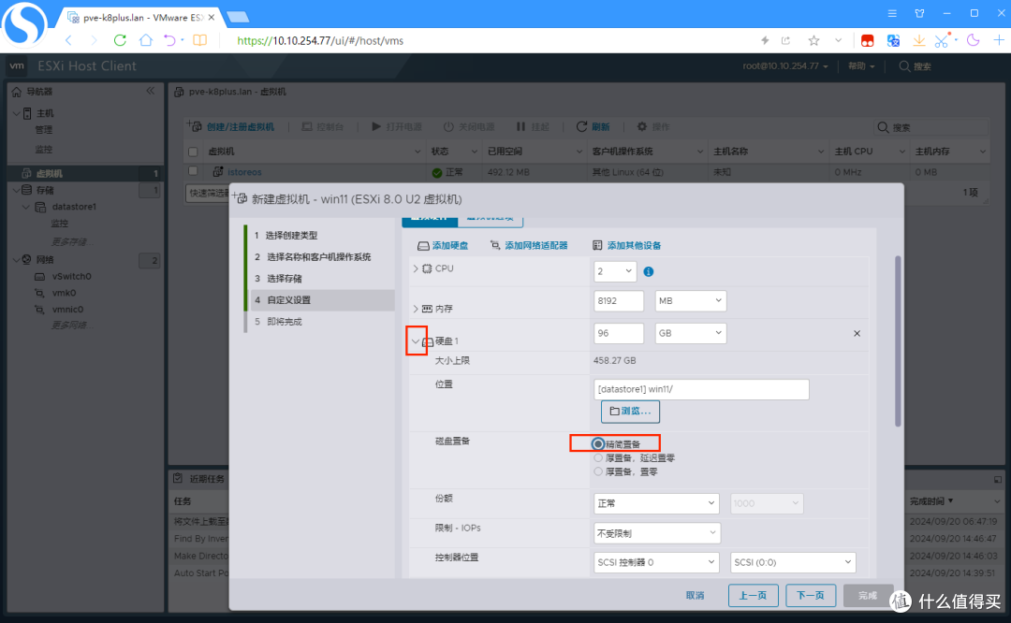
Task: Click the location field [datastore1] win11/
Action: (x=701, y=389)
